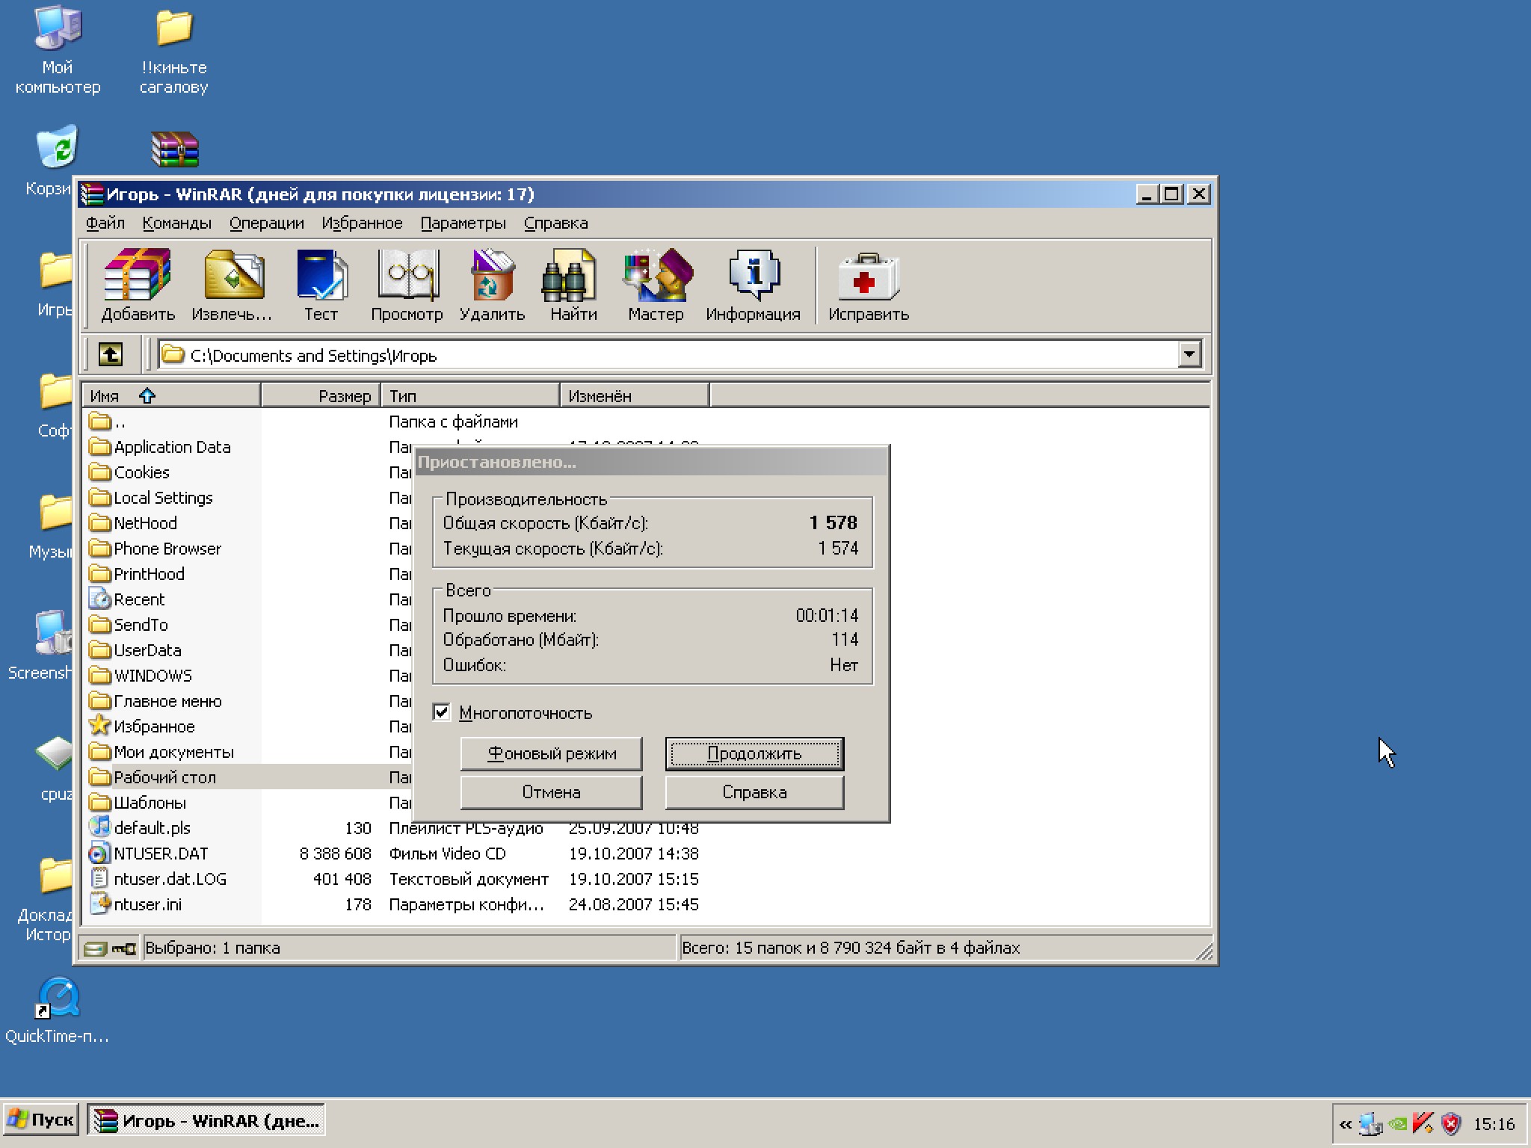Open the Параметры menu
The height and width of the screenshot is (1148, 1531).
point(463,223)
